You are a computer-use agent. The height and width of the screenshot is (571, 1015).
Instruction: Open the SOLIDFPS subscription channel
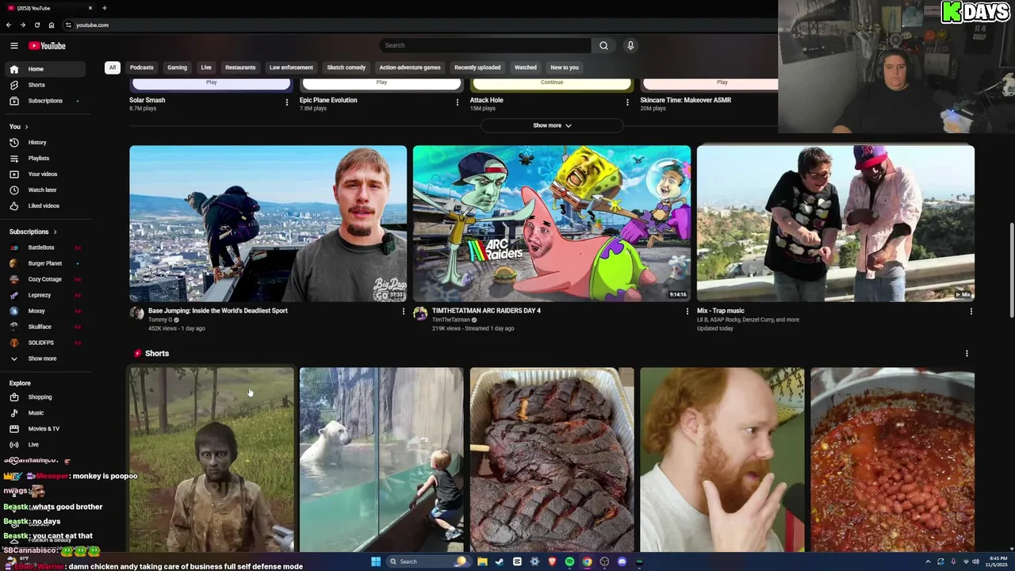tap(44, 343)
